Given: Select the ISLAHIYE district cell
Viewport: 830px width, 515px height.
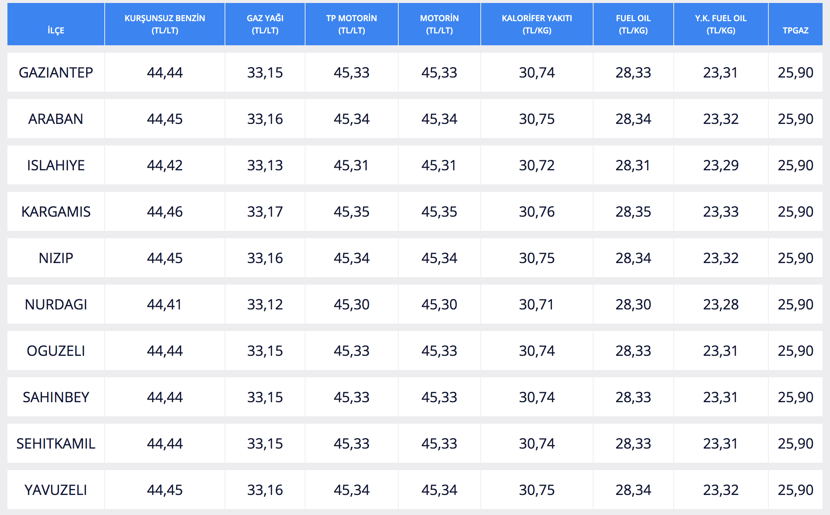Looking at the screenshot, I should point(56,165).
